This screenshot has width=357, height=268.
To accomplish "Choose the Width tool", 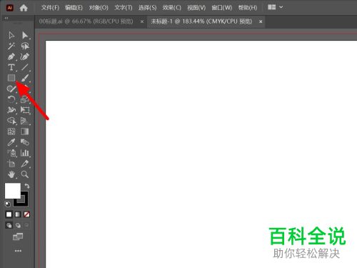I will point(11,110).
